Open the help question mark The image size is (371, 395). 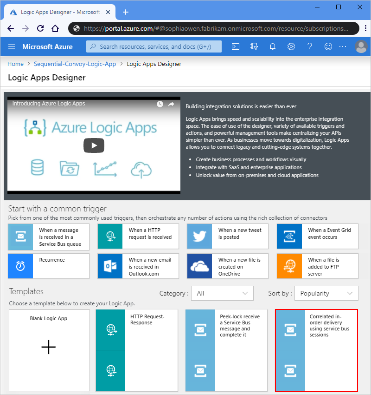coord(310,46)
